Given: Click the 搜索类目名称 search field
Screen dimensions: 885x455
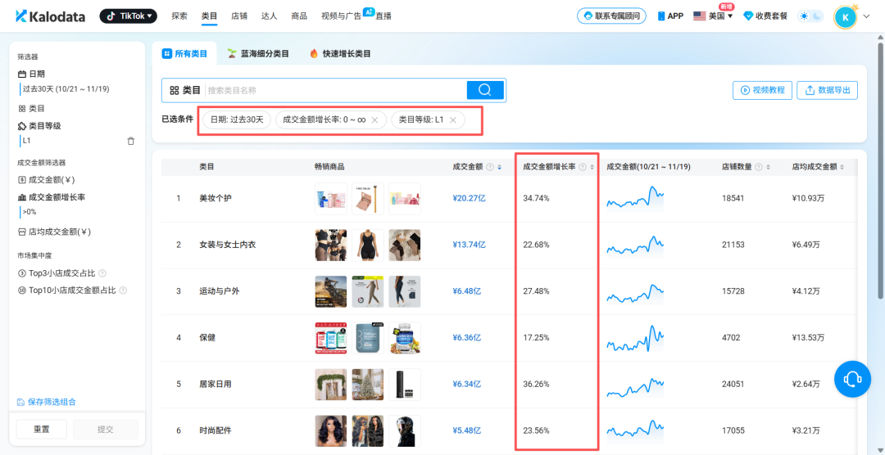Looking at the screenshot, I should 336,90.
